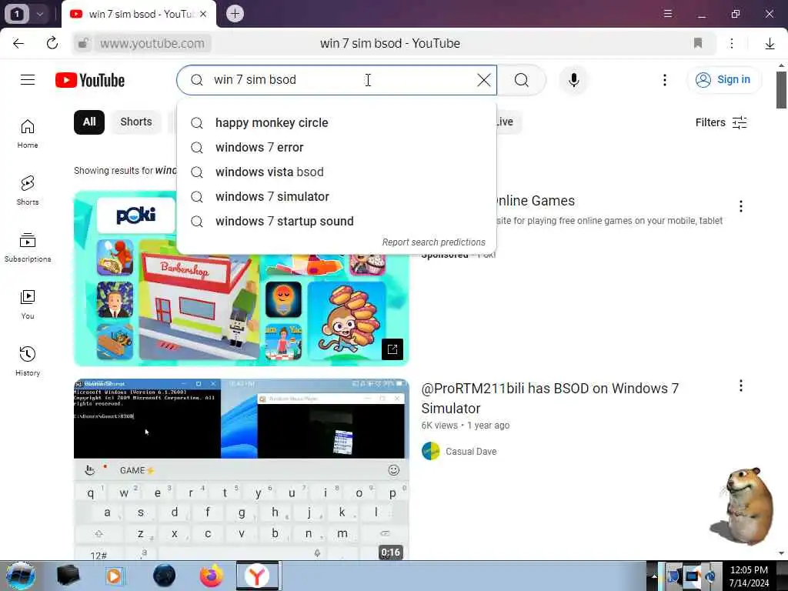Click the Sign in button
788x591 pixels.
pos(723,80)
